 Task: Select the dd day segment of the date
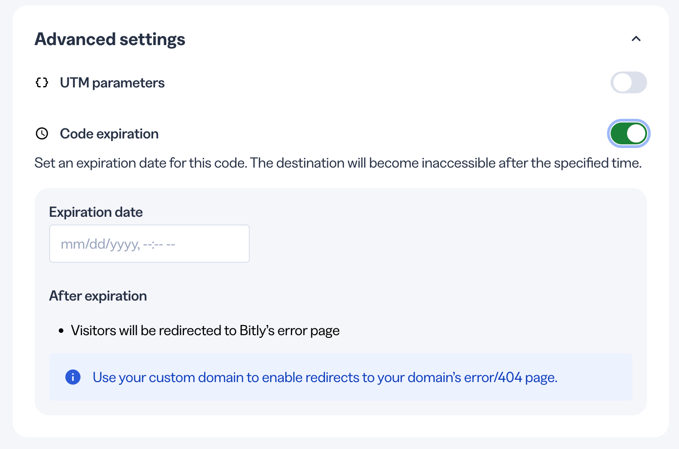tap(97, 244)
